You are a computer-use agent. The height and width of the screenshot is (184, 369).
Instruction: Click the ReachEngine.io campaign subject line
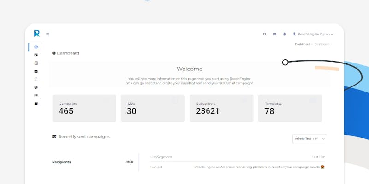[x=259, y=167]
